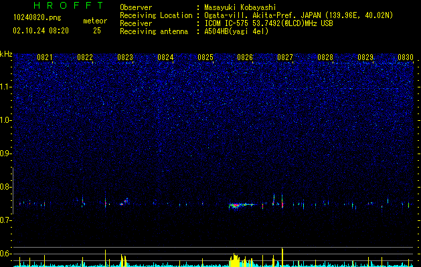Click the Receiving Location label
The height and width of the screenshot is (267, 421).
(x=156, y=15)
